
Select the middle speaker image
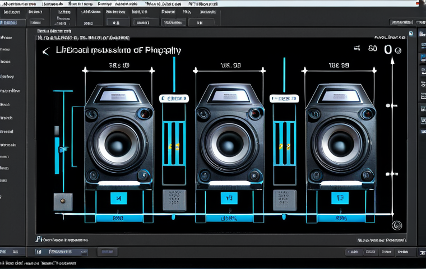230,136
